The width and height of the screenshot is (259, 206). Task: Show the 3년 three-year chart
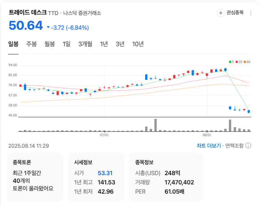click(120, 44)
